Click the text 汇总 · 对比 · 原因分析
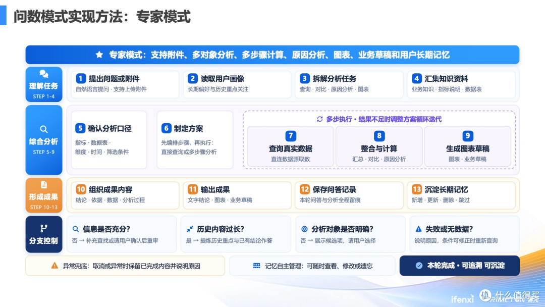 (x=379, y=159)
